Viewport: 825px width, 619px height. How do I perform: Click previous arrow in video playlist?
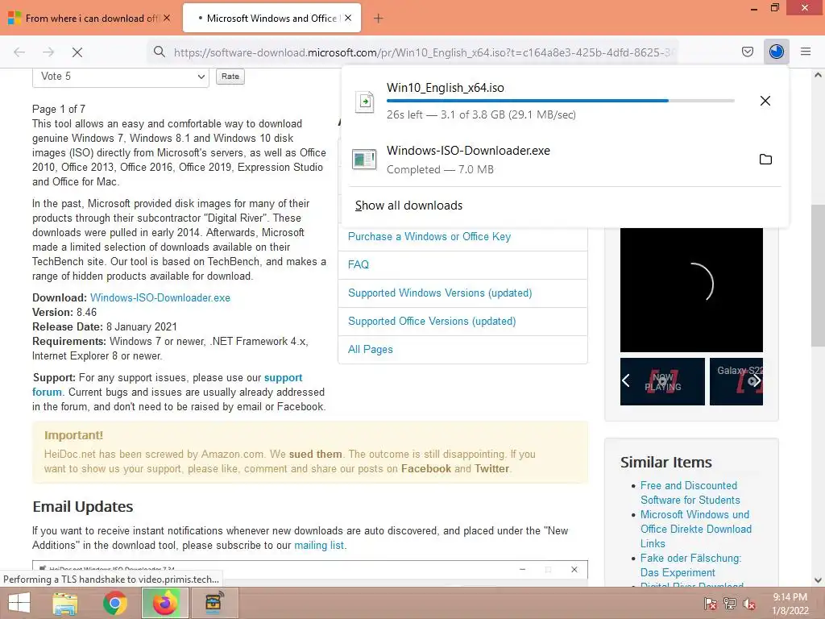(x=626, y=380)
